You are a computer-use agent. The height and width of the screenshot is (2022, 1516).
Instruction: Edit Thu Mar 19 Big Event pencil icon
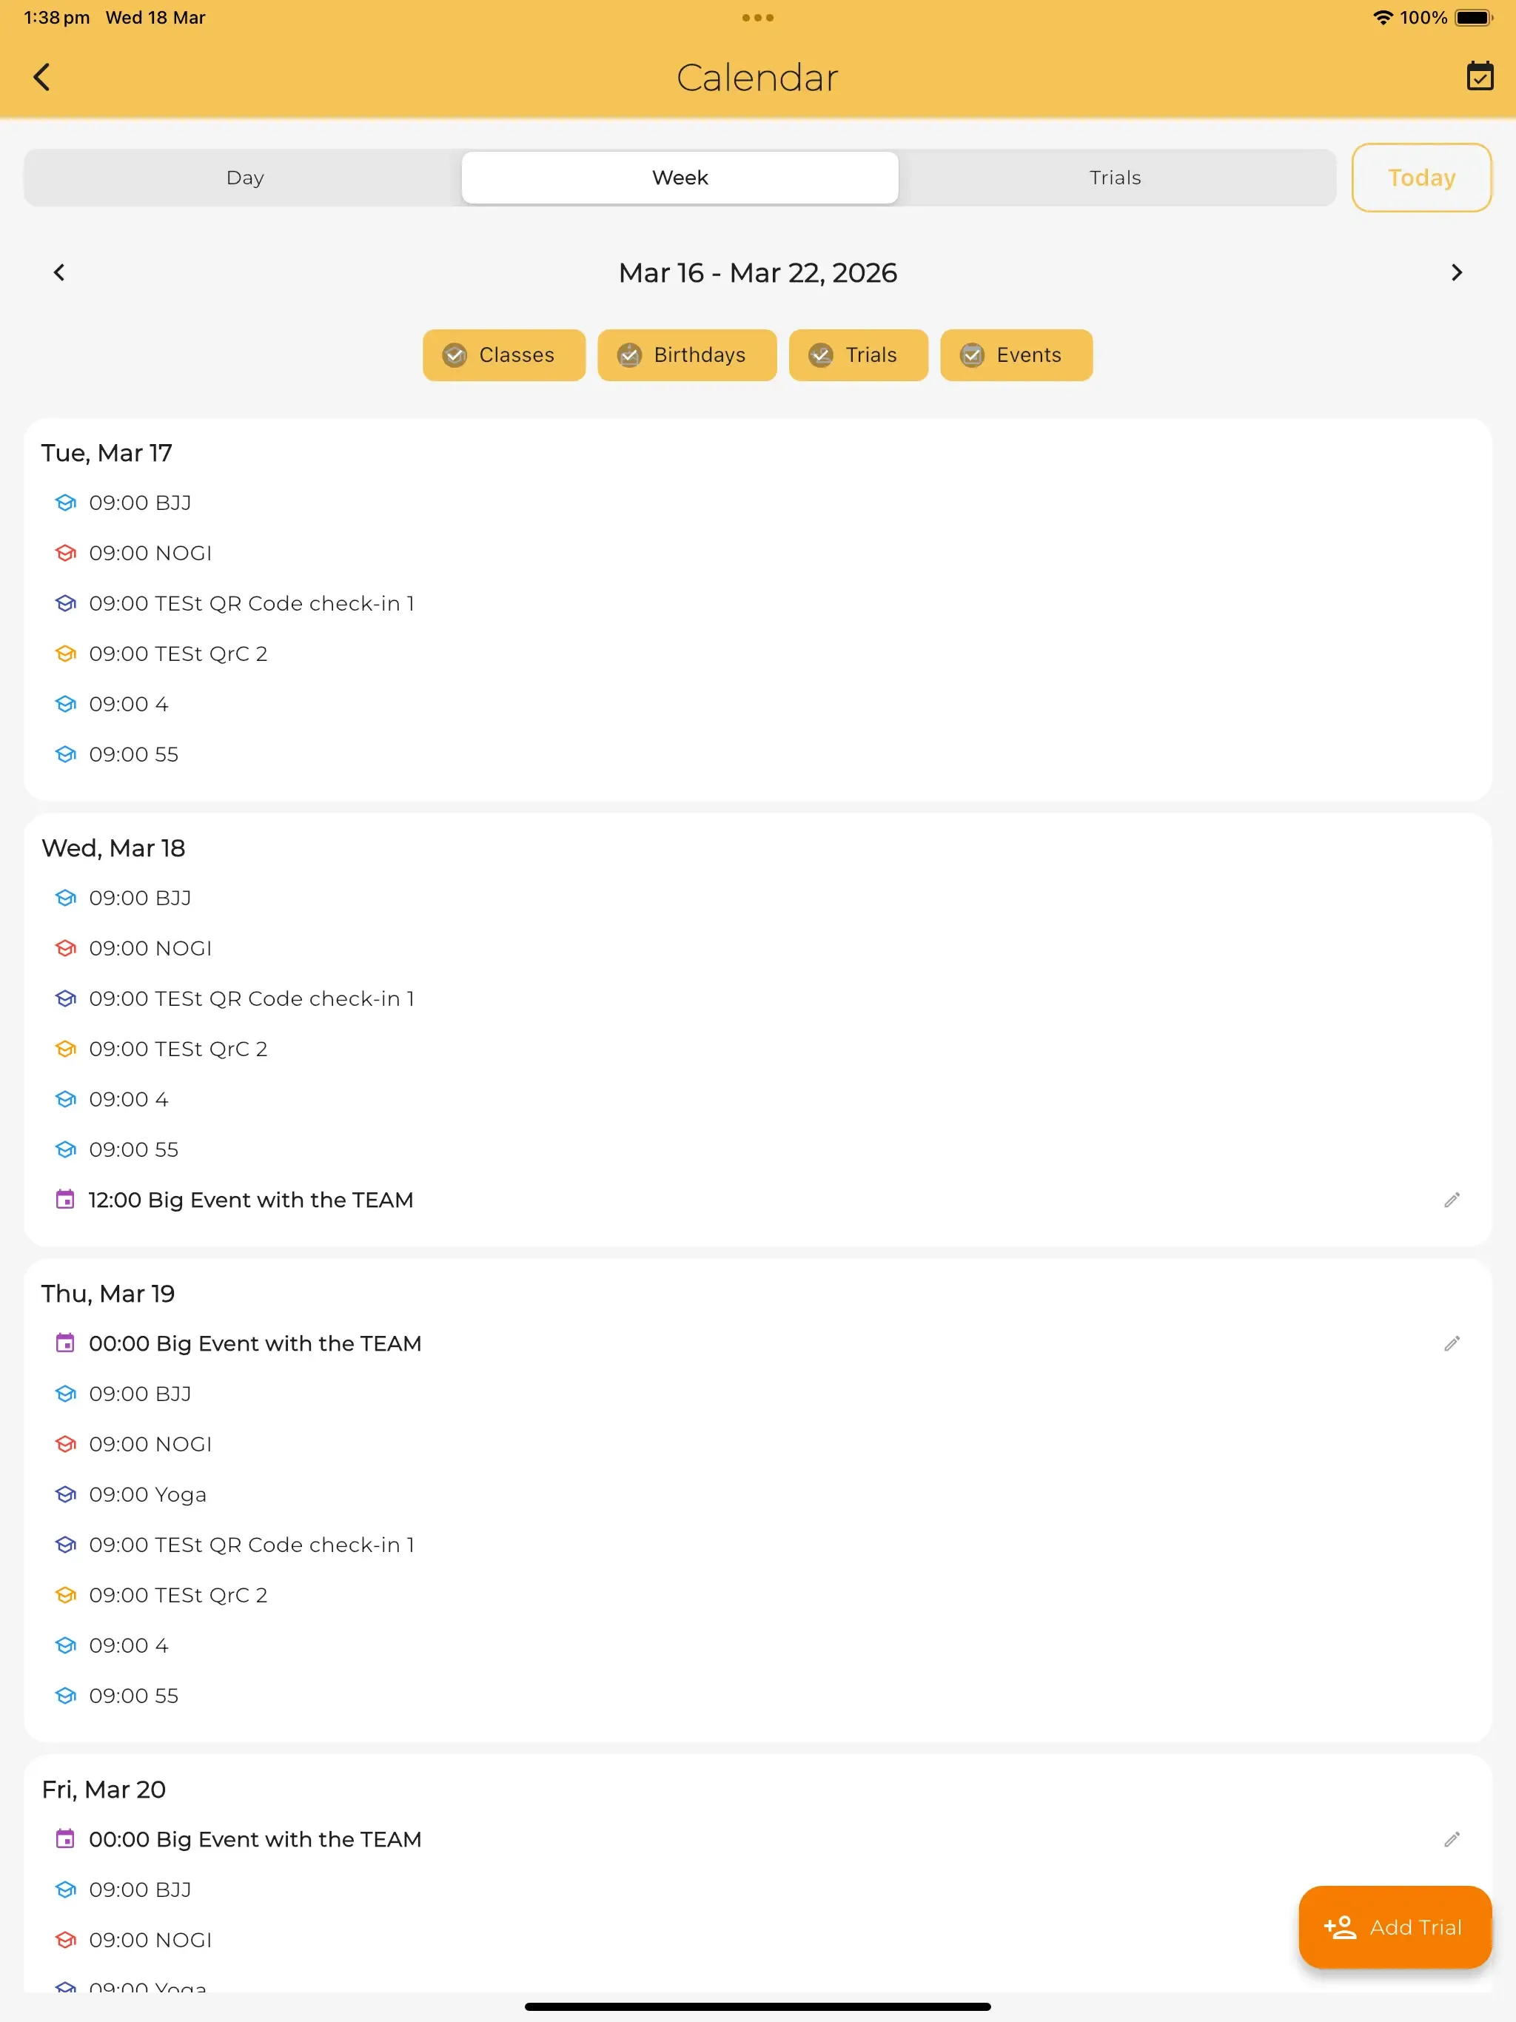1451,1344
